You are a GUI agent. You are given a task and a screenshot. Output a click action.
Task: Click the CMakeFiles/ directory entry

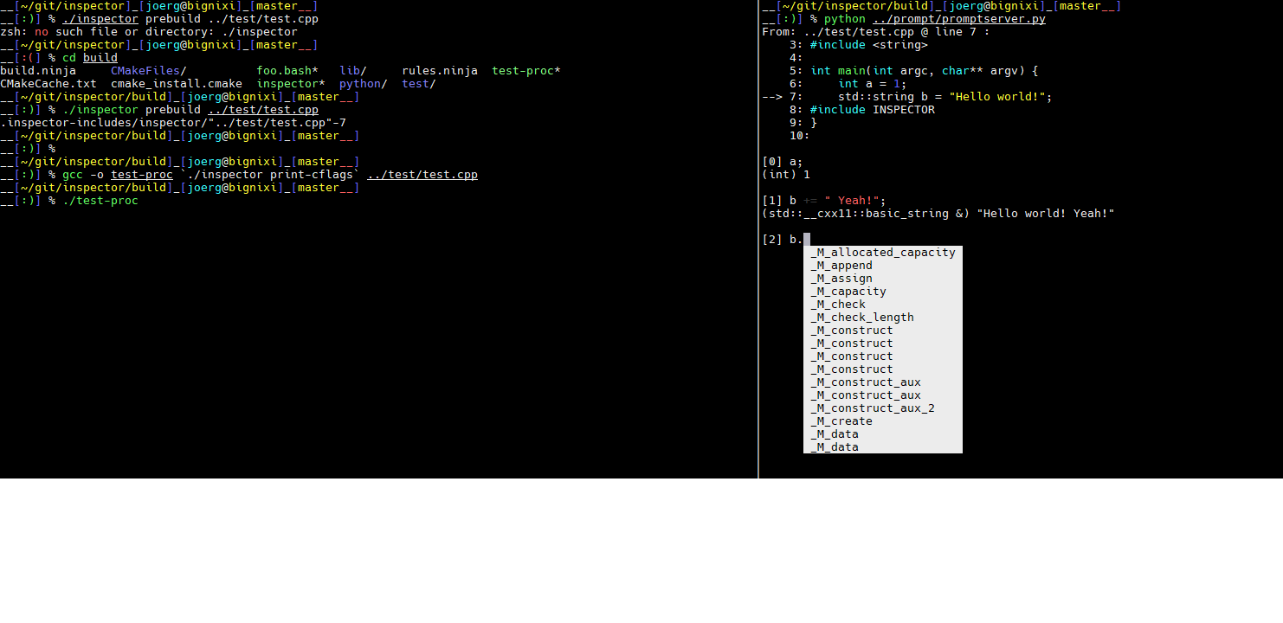pyautogui.click(x=149, y=71)
